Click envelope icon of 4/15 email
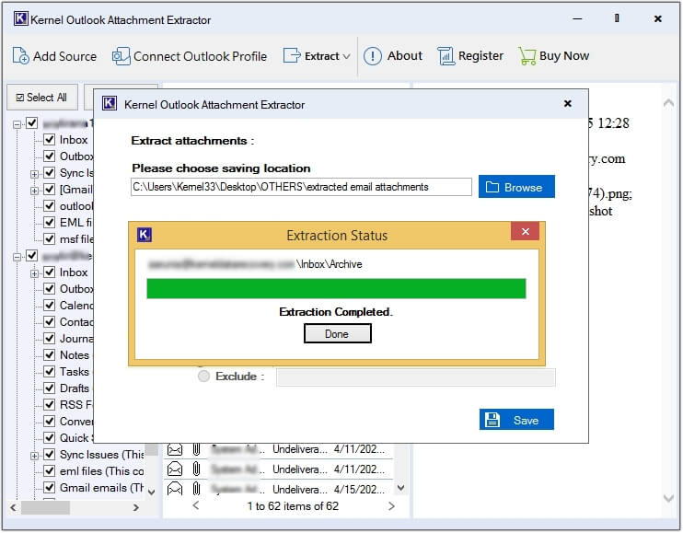Screen dimensions: 683x533 175,489
